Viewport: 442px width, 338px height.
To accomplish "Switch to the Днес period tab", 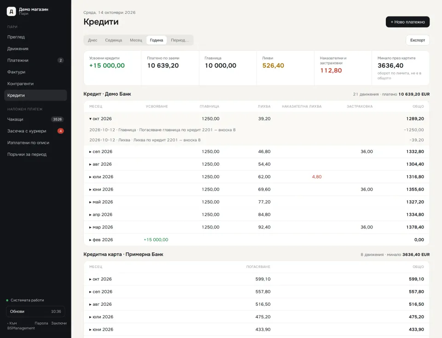I will tap(93, 40).
